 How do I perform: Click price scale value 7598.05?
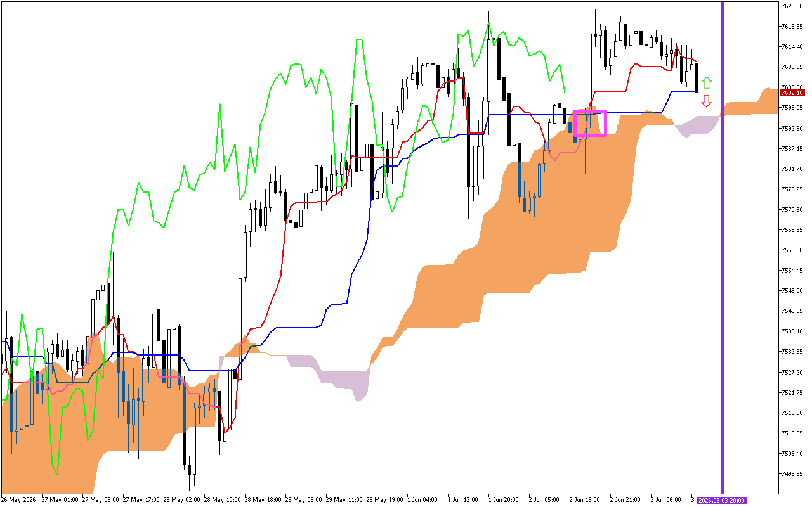coord(792,108)
